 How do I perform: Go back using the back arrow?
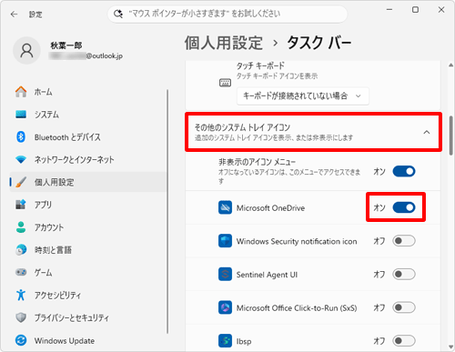click(x=14, y=15)
